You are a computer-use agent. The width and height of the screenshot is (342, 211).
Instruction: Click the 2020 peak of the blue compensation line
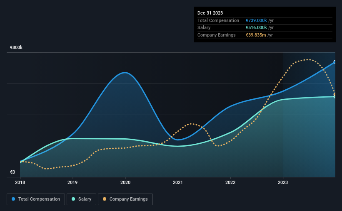coord(125,73)
